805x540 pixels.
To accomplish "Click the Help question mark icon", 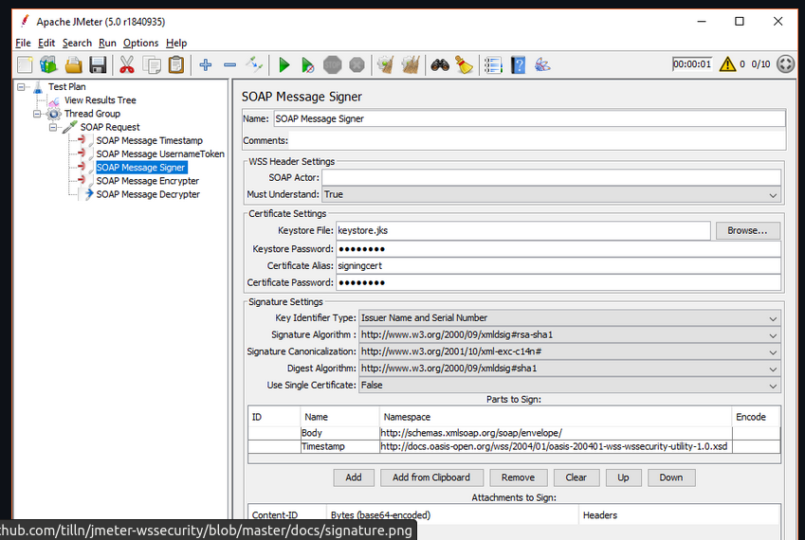I will pos(518,65).
